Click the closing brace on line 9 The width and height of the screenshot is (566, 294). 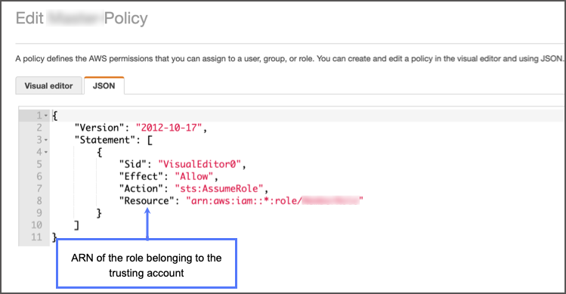pos(99,213)
